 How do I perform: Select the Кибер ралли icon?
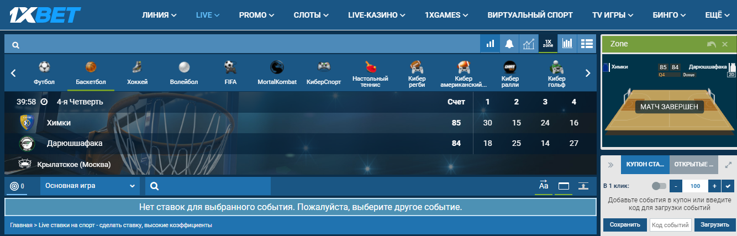[x=510, y=67]
